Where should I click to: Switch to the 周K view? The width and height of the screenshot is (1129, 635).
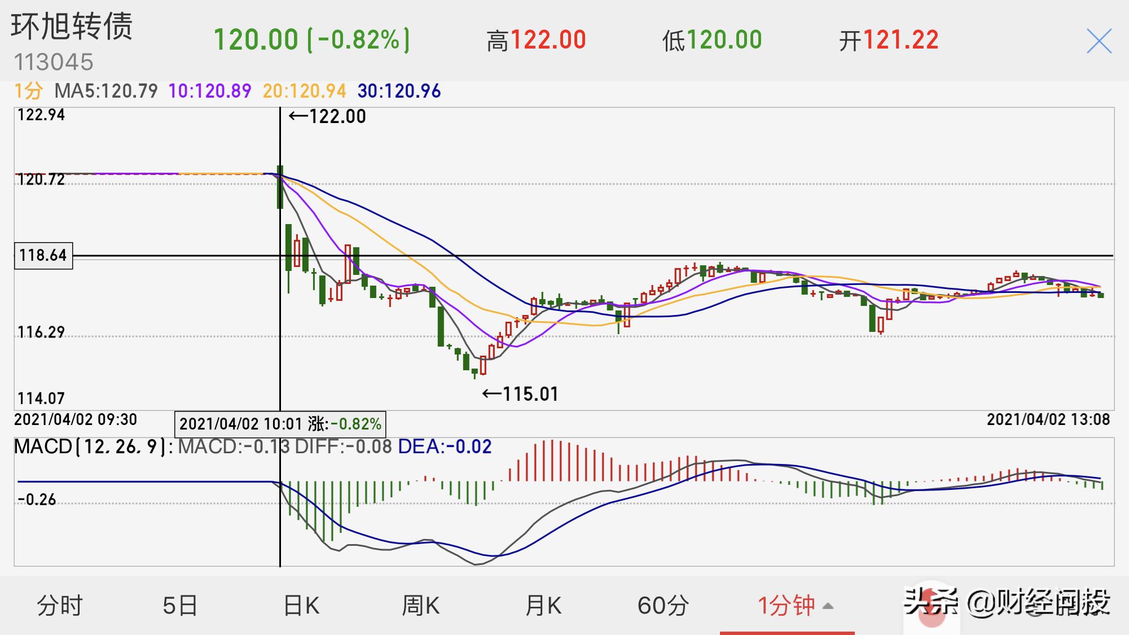pyautogui.click(x=420, y=606)
